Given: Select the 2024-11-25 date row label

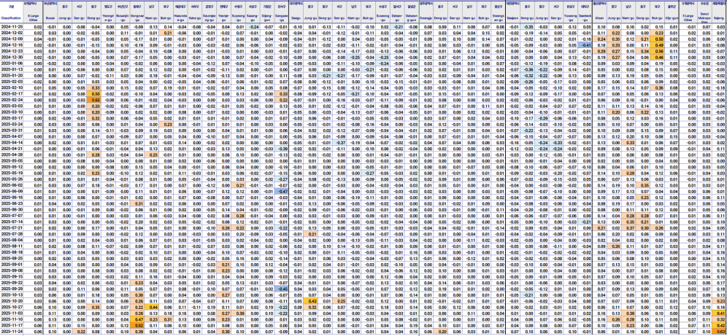Looking at the screenshot, I should click(12, 26).
